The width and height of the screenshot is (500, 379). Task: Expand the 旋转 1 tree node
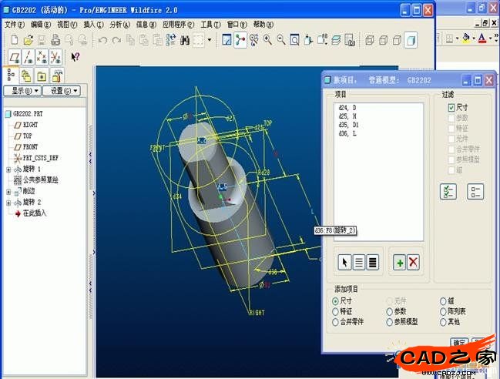coord(9,169)
